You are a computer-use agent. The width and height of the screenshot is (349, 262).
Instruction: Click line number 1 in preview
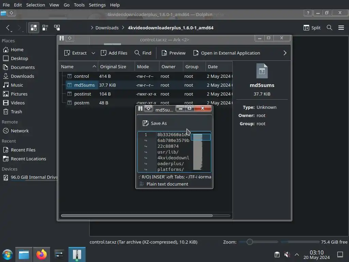tap(146, 134)
